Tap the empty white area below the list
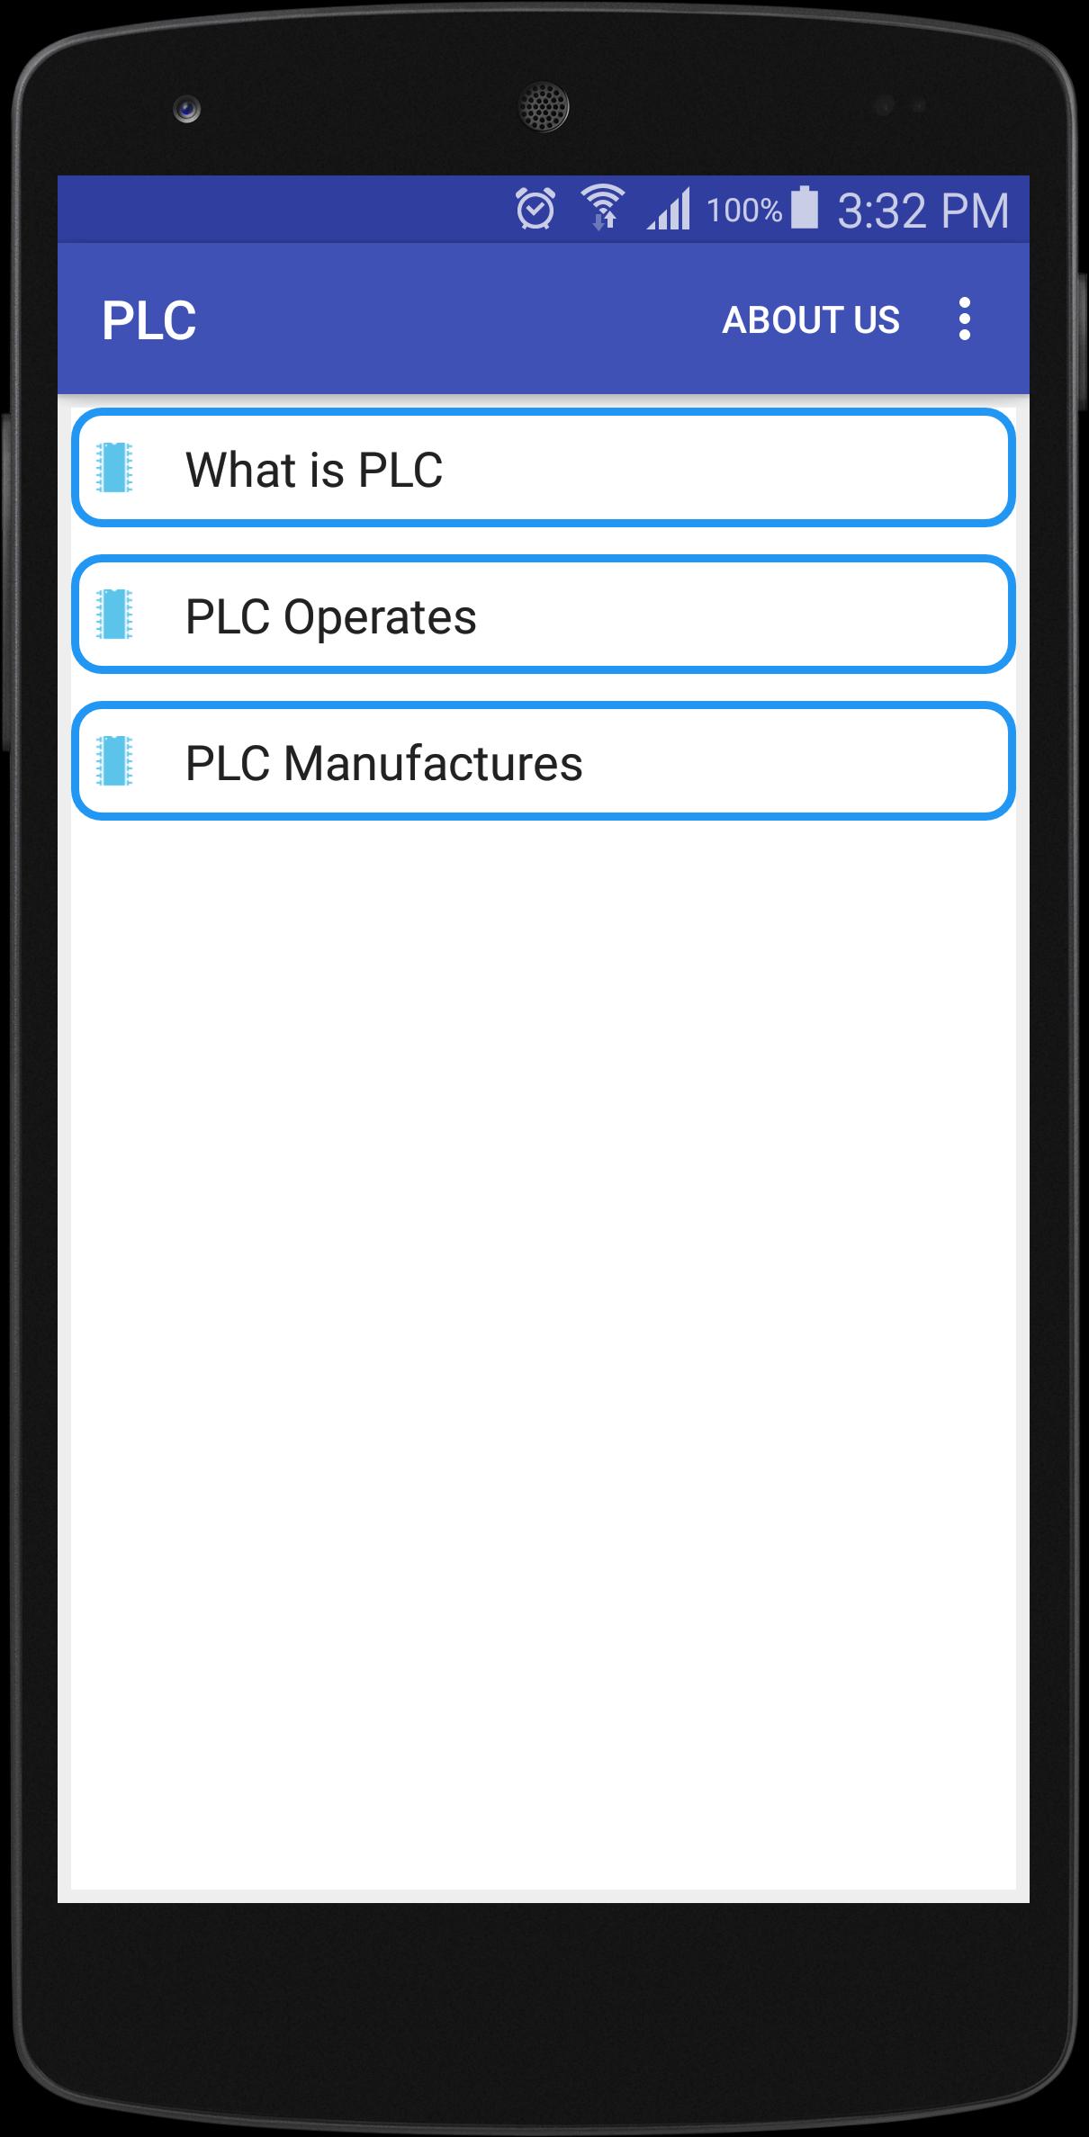Image resolution: width=1089 pixels, height=2137 pixels. pyautogui.click(x=544, y=1350)
